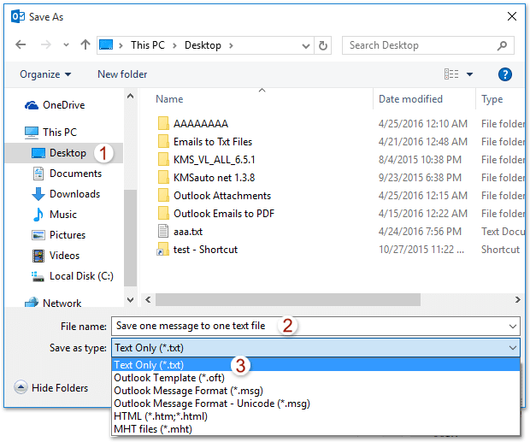This screenshot has width=530, height=442.
Task: Select the Music library icon
Action: [38, 215]
